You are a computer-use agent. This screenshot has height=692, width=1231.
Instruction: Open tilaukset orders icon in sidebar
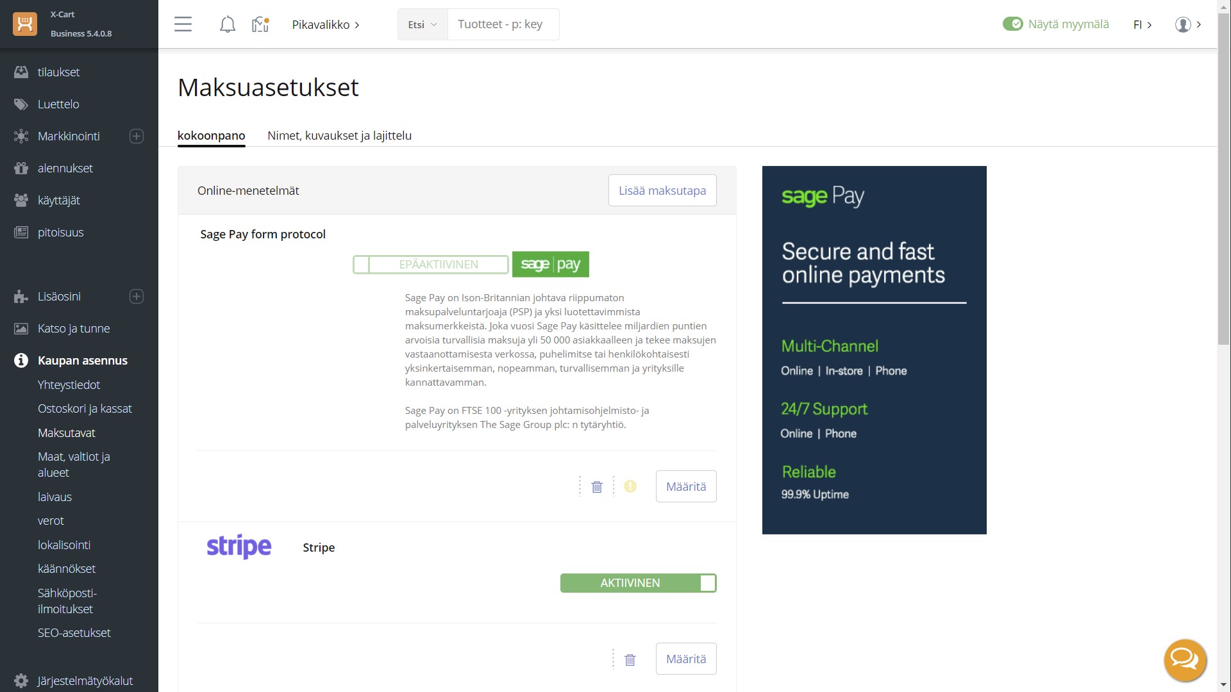pyautogui.click(x=21, y=72)
